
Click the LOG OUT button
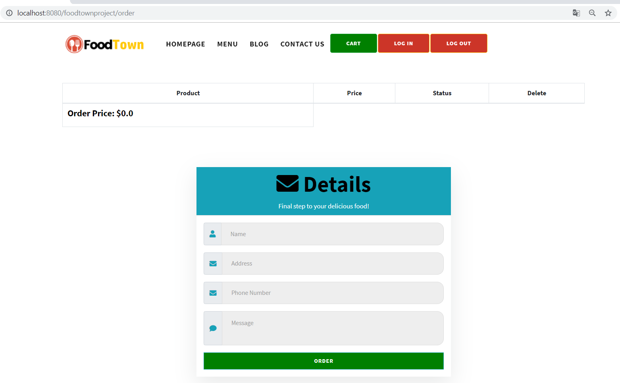point(459,43)
